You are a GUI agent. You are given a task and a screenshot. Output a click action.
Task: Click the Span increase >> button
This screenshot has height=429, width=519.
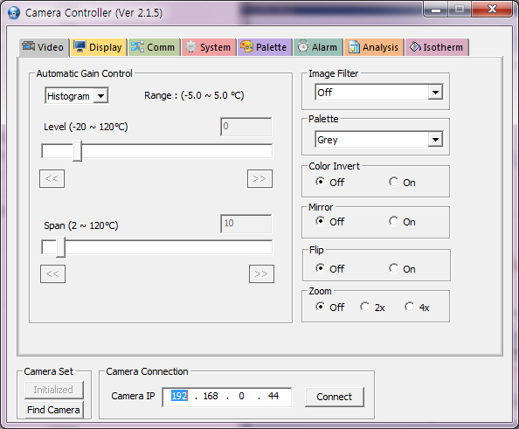pos(261,273)
